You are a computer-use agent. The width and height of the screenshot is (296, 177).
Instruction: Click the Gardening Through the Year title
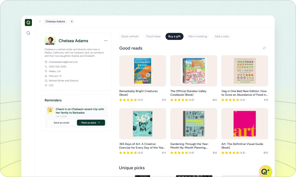(189, 146)
